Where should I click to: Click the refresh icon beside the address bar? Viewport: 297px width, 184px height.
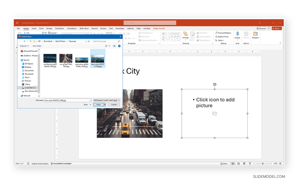89,41
